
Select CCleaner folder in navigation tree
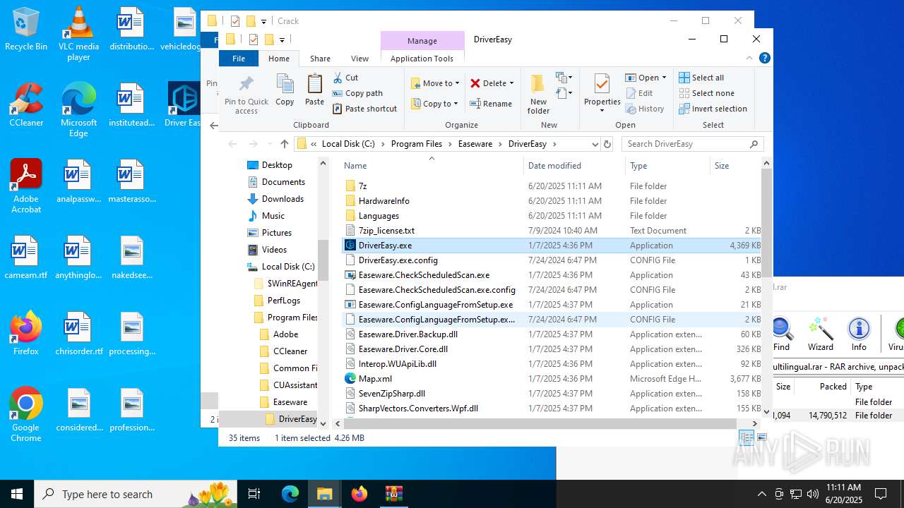pos(290,351)
